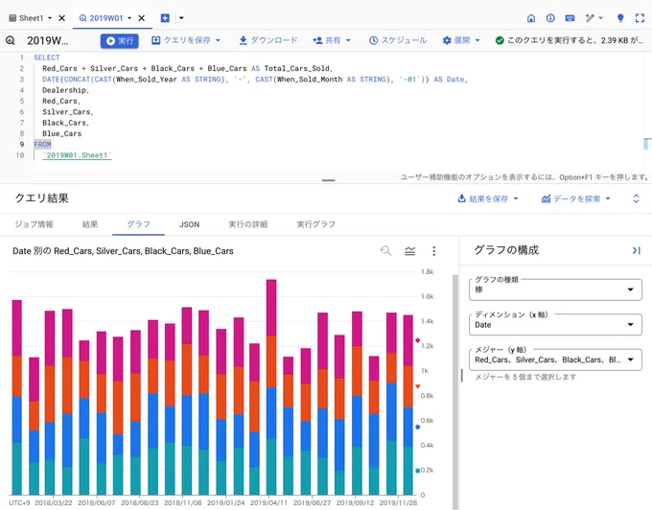Click the lightbulb tips icon
Viewport: 652px width, 510px height.
620,18
